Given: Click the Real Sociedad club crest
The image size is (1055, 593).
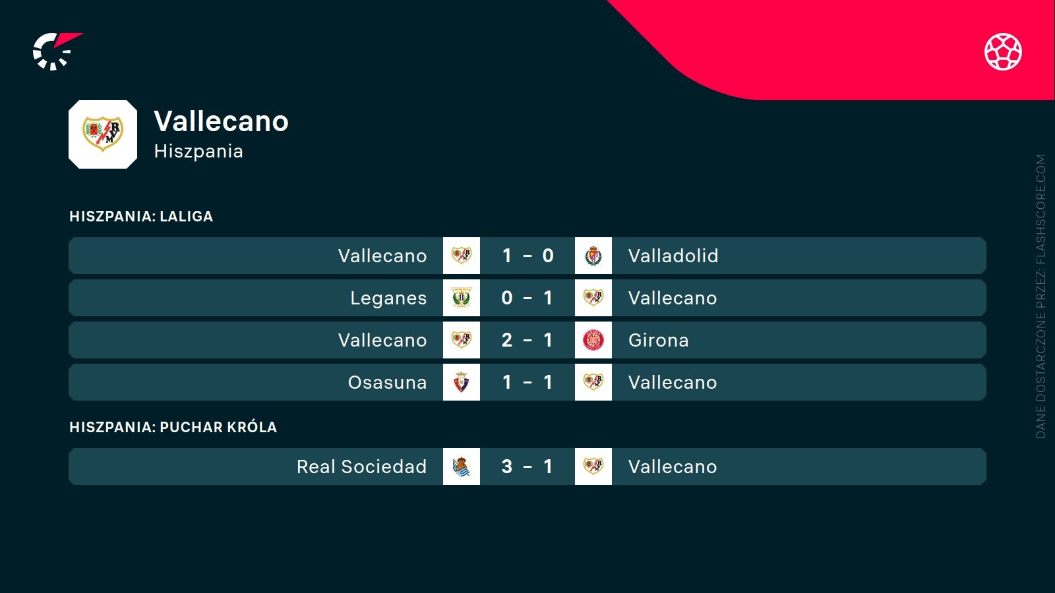Looking at the screenshot, I should 462,466.
